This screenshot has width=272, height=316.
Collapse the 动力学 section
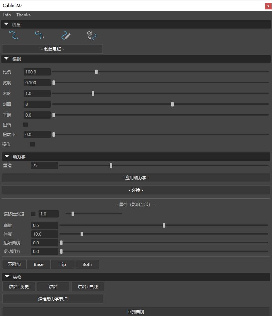coord(7,157)
